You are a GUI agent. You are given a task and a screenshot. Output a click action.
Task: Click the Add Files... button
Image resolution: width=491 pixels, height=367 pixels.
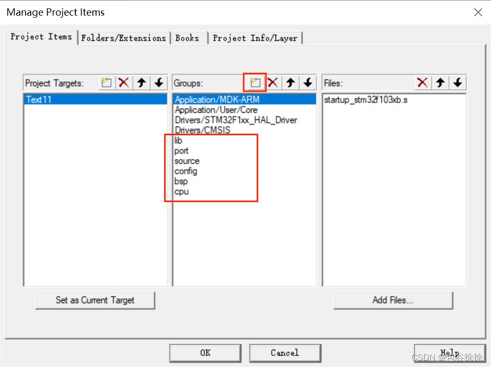tap(393, 300)
